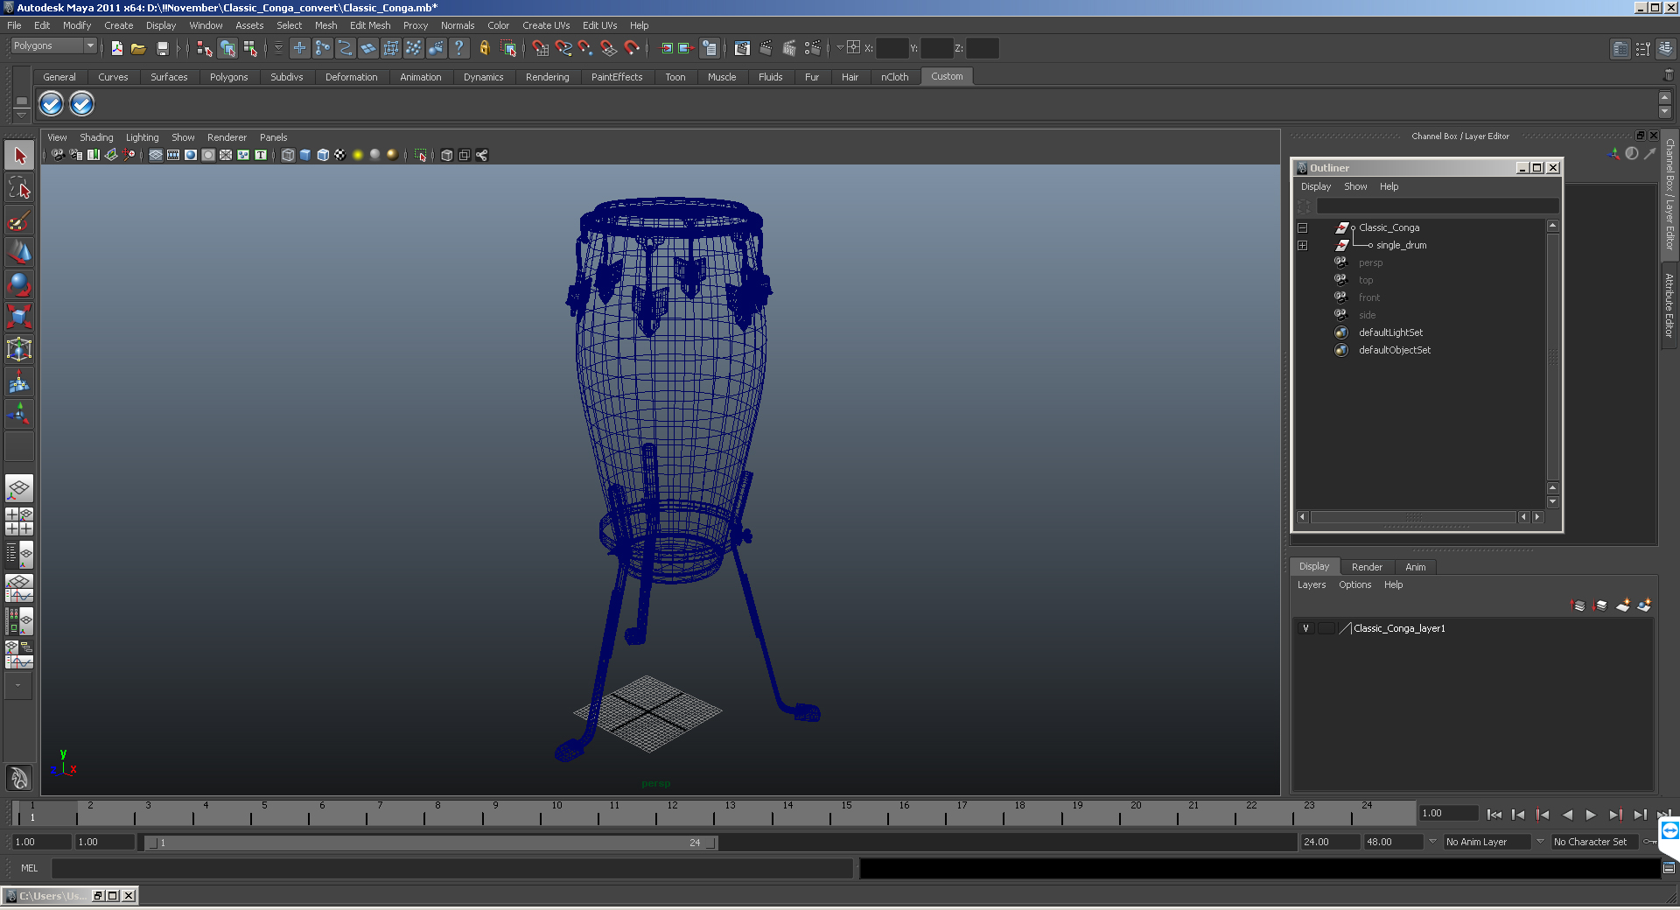
Task: Click the Select by object type icon
Action: tap(227, 48)
